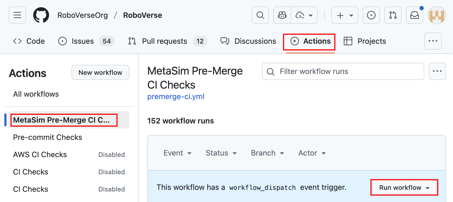Open the issues circle icon in header
Image resolution: width=453 pixels, height=202 pixels.
(371, 15)
